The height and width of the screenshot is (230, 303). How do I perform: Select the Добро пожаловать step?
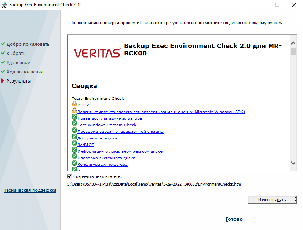[28, 44]
